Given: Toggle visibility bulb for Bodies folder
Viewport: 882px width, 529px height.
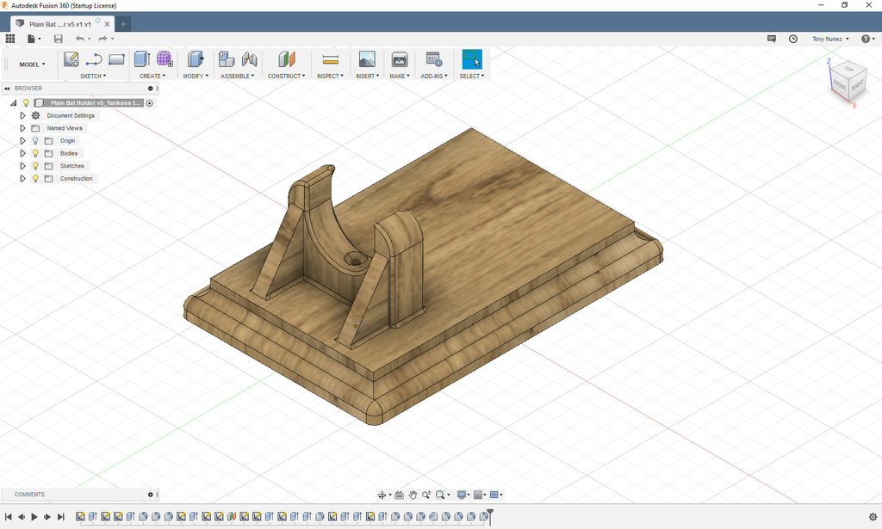Looking at the screenshot, I should [x=35, y=153].
